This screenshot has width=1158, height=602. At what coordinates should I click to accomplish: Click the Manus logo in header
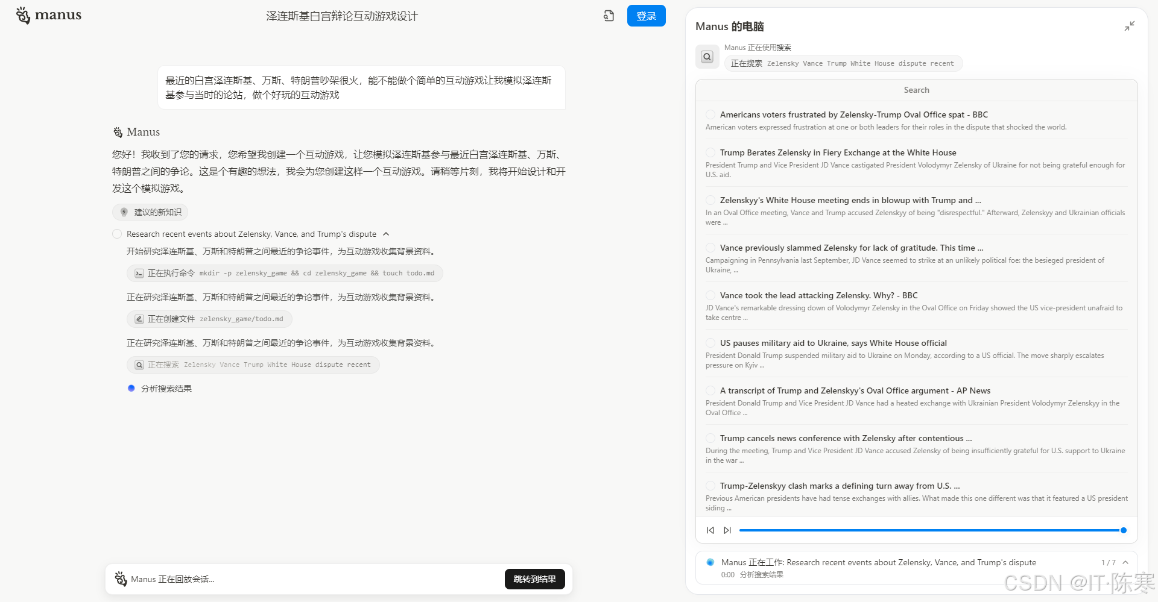tap(48, 15)
